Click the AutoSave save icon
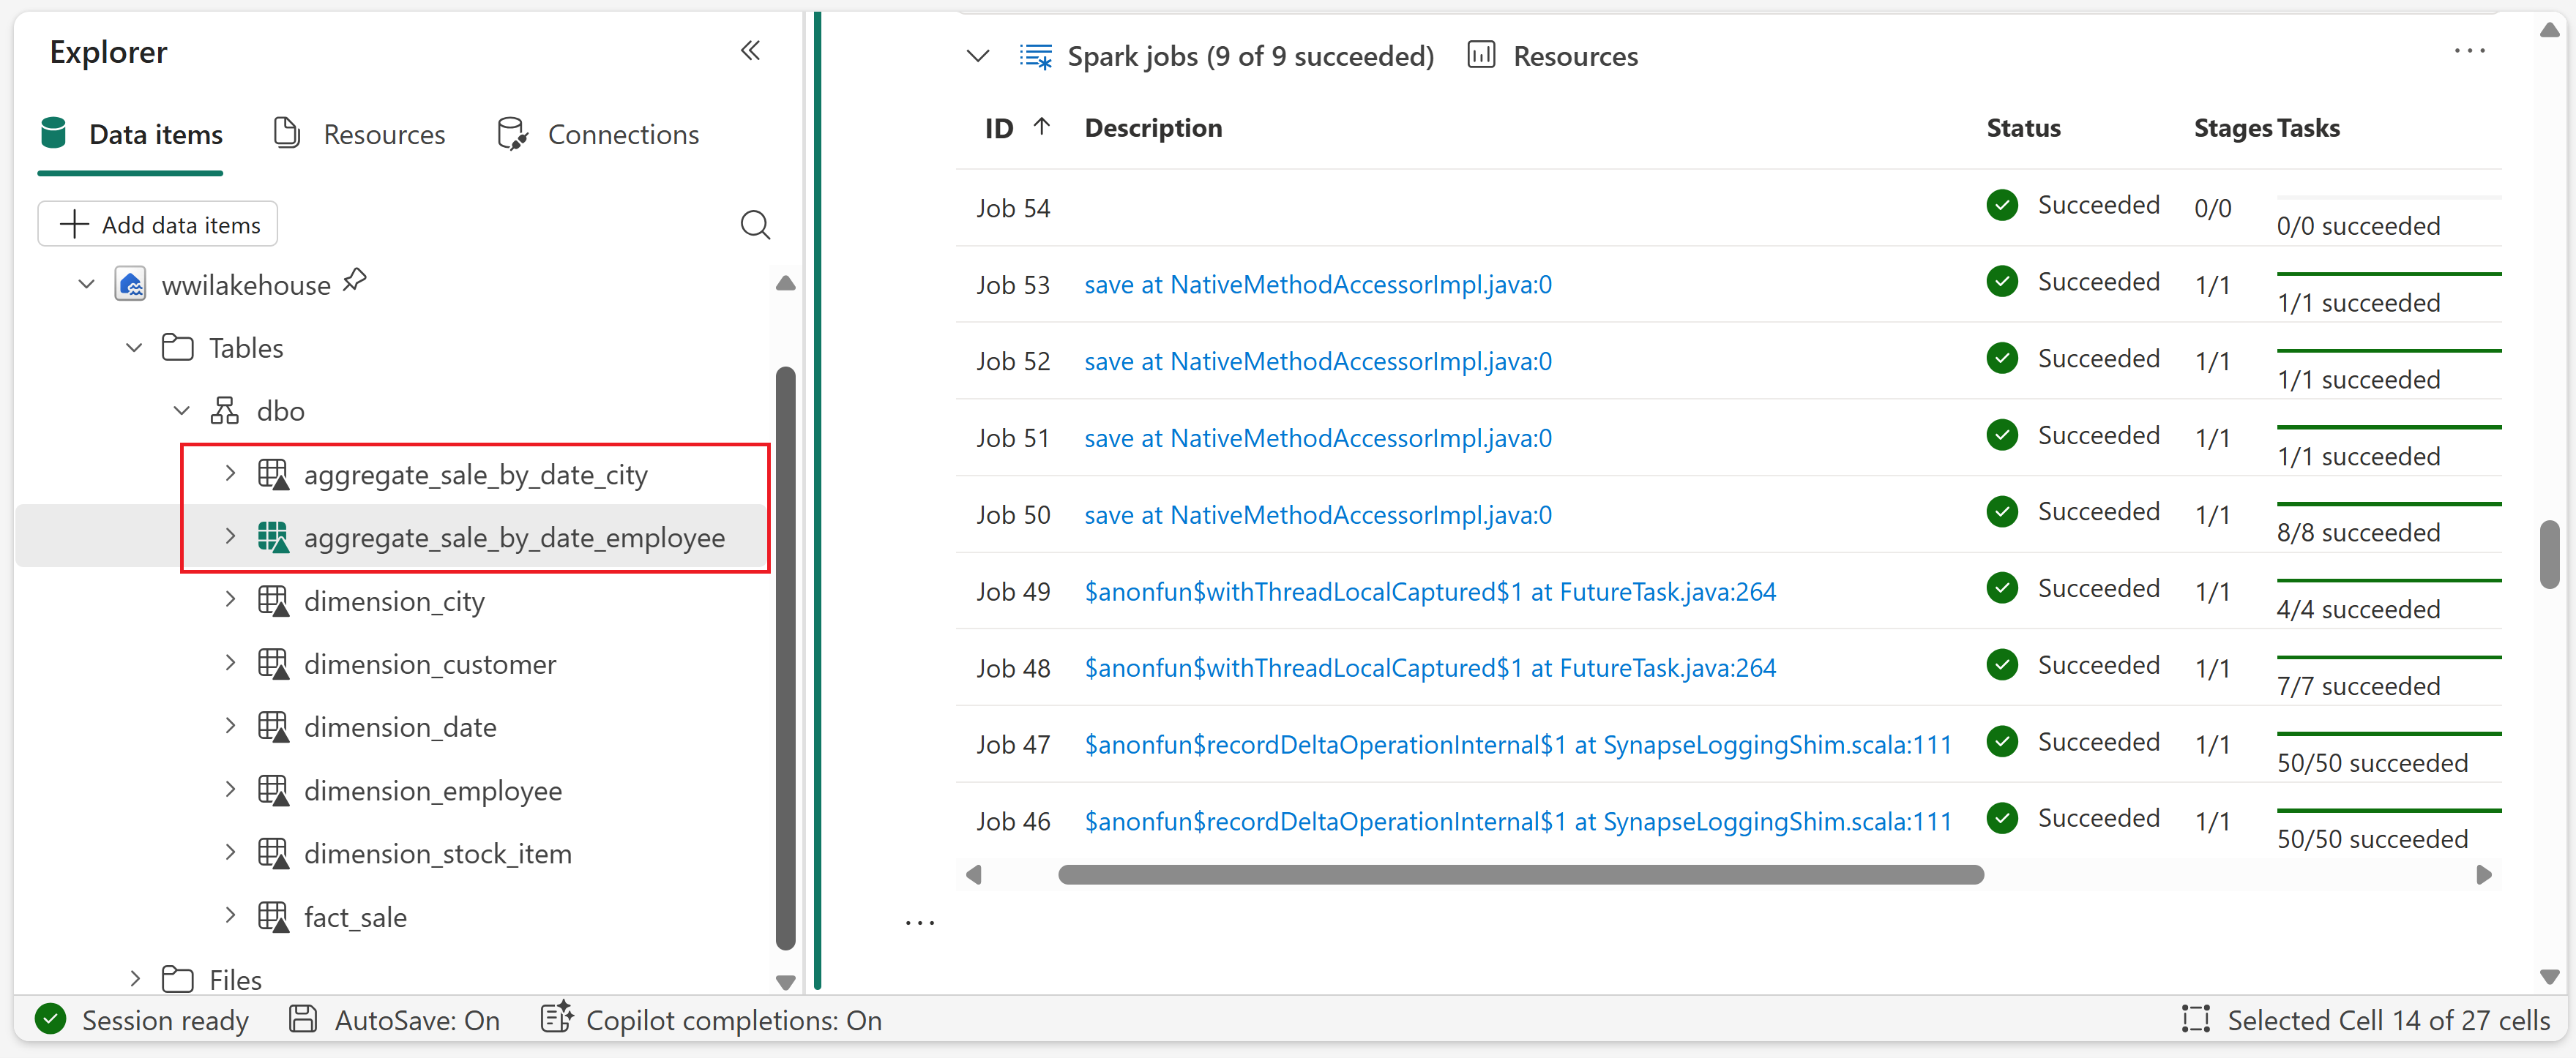2576x1058 pixels. [x=303, y=1019]
